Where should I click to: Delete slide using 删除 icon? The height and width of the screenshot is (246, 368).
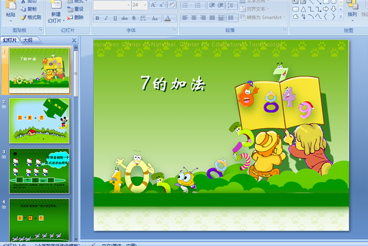(x=70, y=17)
